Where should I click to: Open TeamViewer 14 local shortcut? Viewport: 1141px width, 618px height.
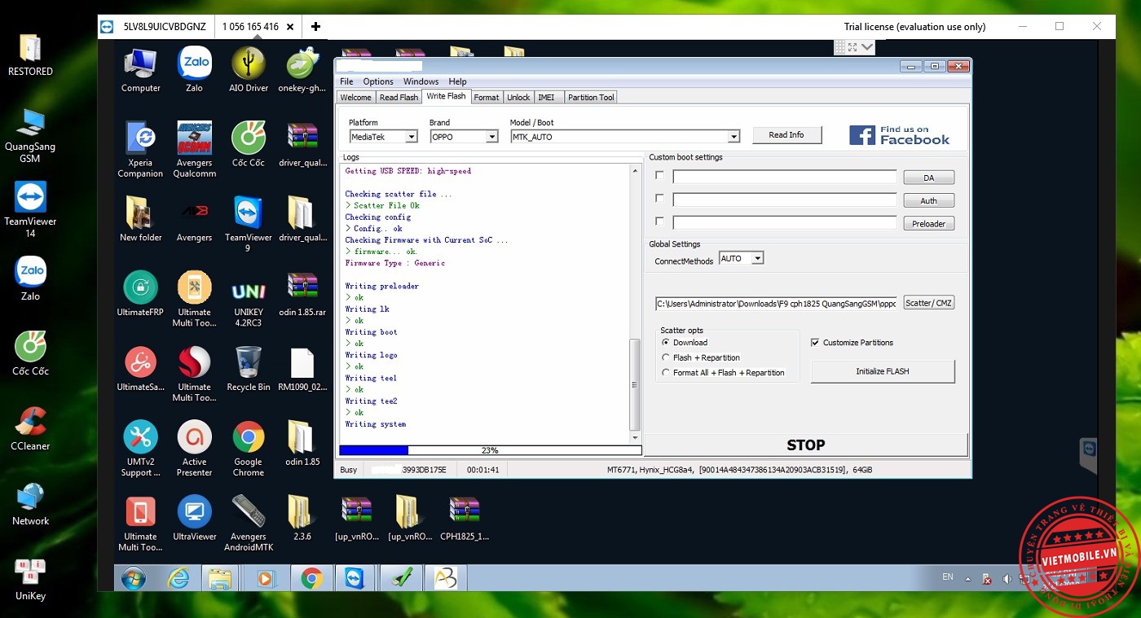pos(30,209)
